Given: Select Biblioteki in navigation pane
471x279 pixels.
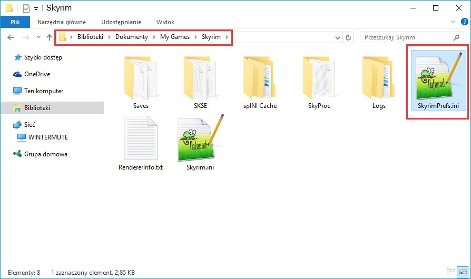Looking at the screenshot, I should [x=52, y=108].
